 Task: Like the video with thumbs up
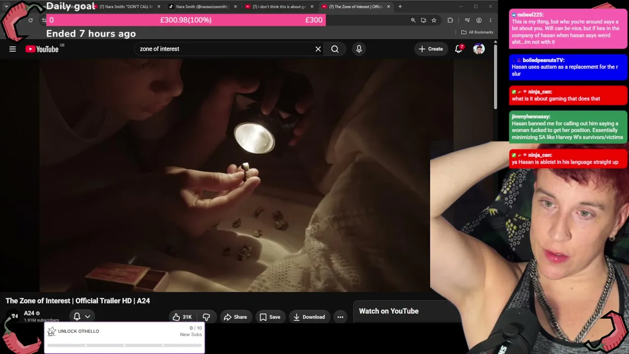182,317
